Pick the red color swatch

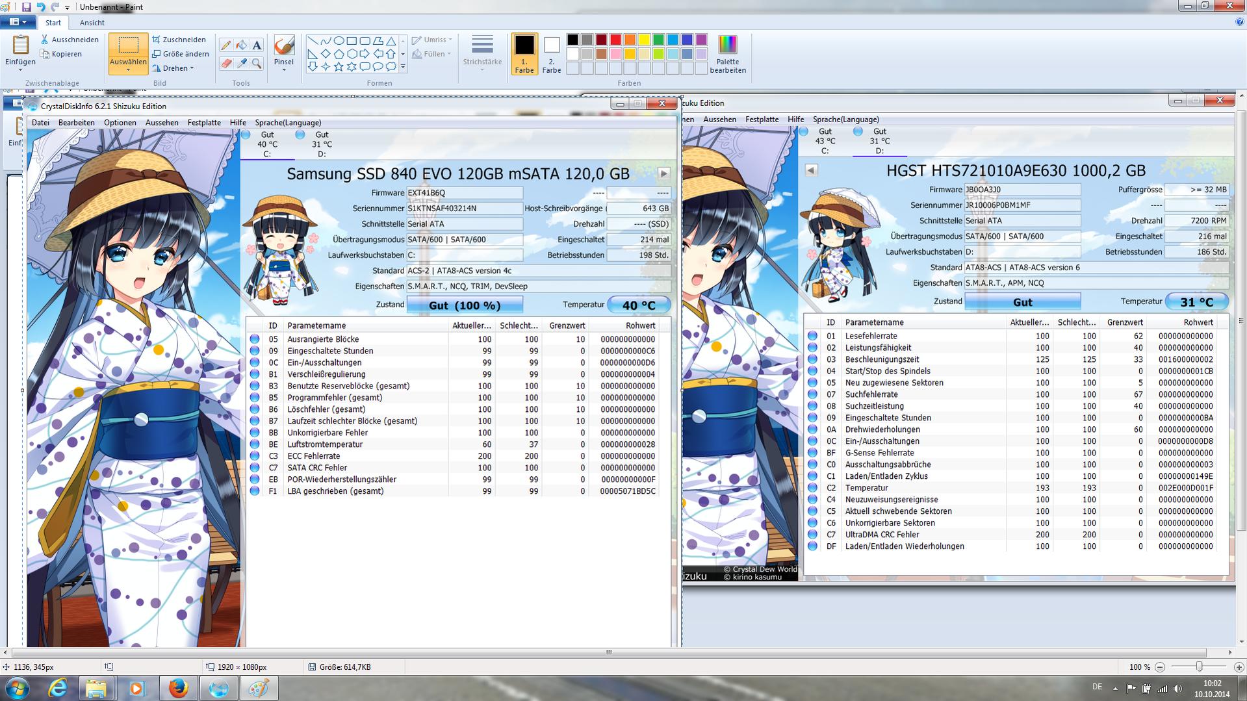(615, 40)
